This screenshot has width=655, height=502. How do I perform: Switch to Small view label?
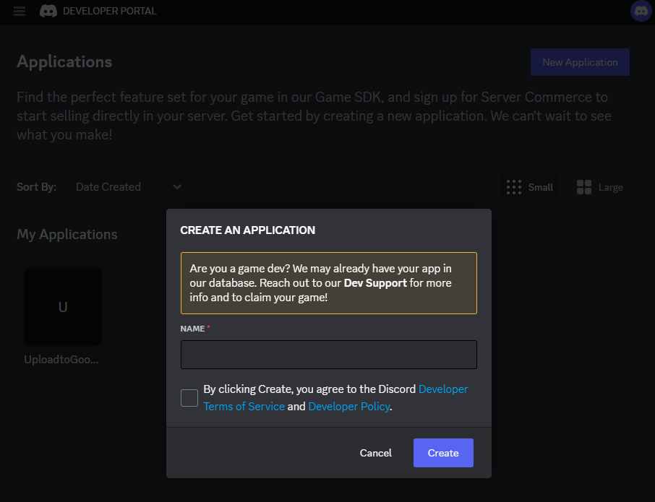[541, 187]
